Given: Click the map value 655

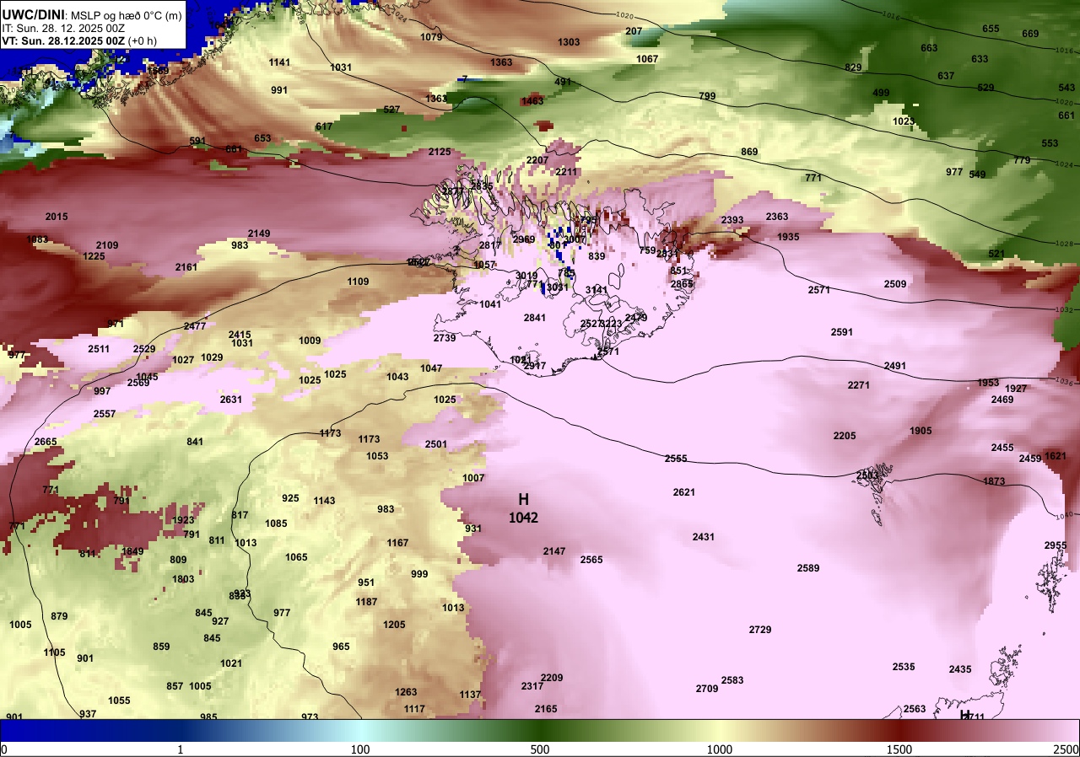Looking at the screenshot, I should tap(991, 29).
